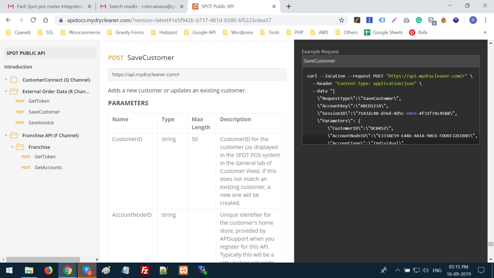Open XAMPP from the taskbar
Image resolution: width=494 pixels, height=278 pixels.
(183, 270)
